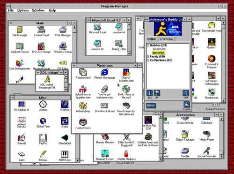Select the Marble Madness icon
Screen dimensions: 234x174
126,155
